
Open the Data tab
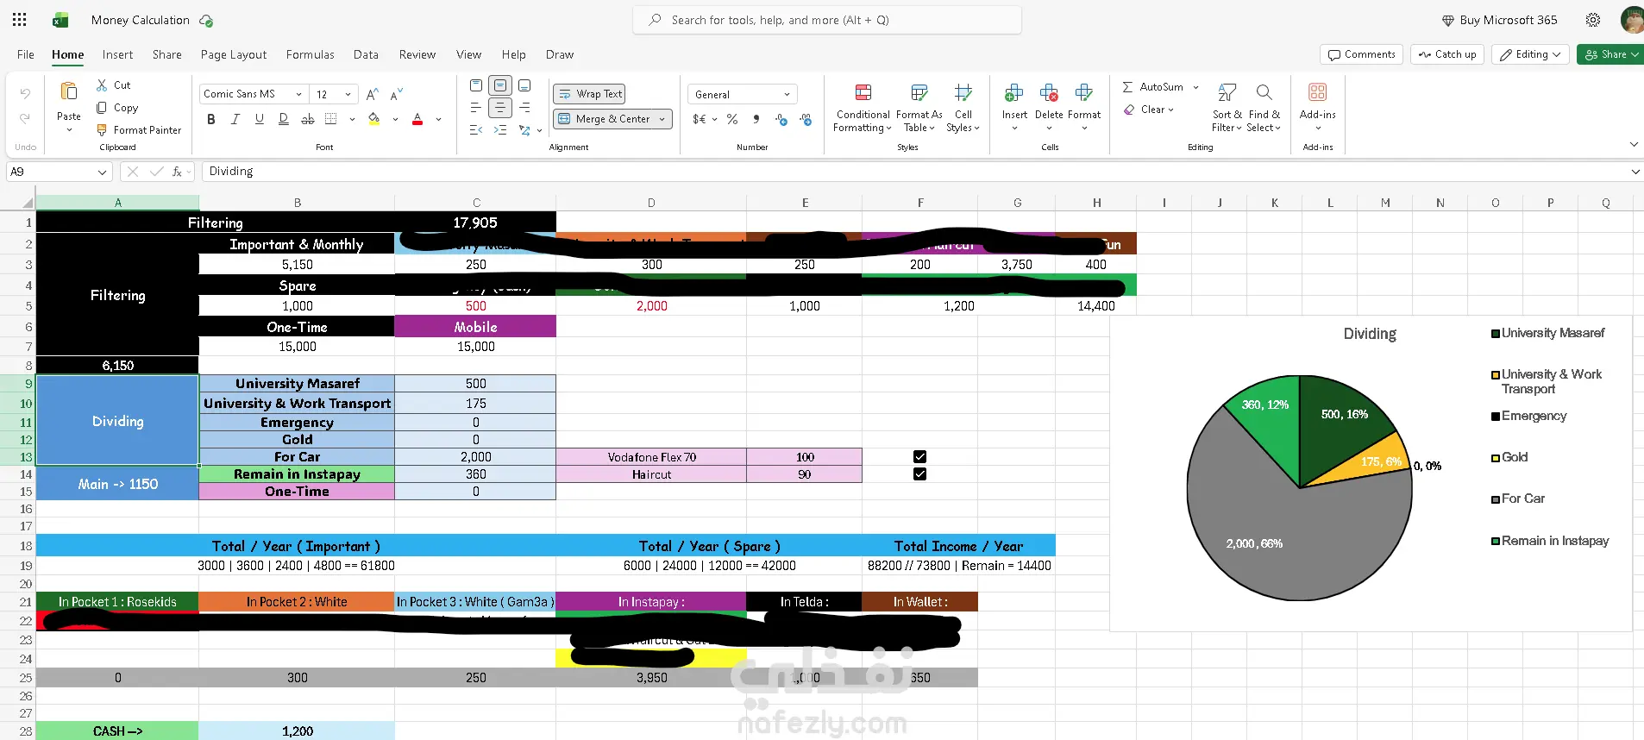366,54
